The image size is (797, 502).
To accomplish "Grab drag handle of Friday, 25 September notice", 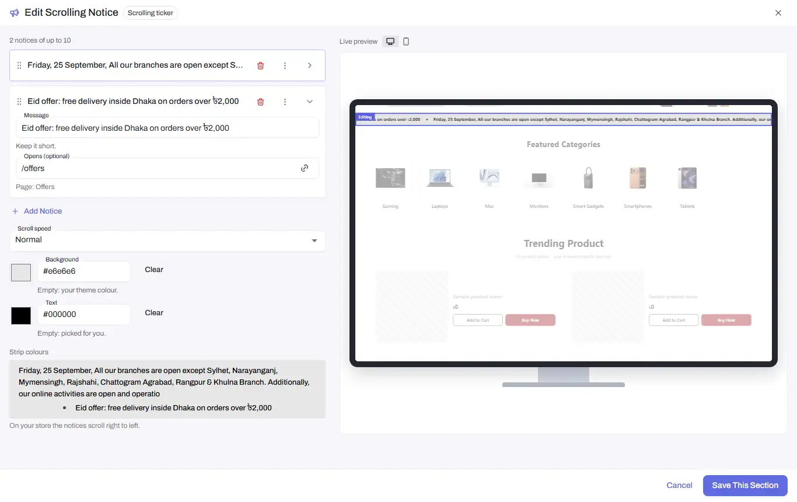I will pos(19,65).
